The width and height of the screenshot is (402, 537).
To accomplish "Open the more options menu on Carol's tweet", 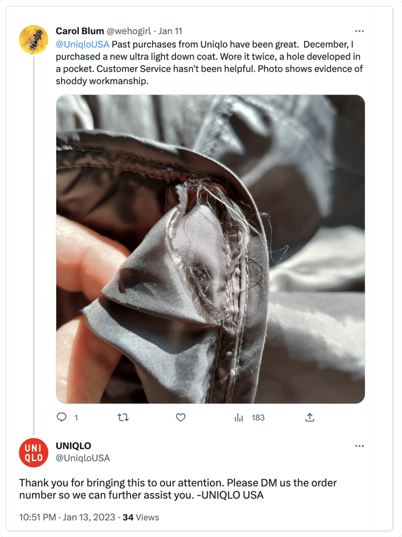I will [x=359, y=31].
